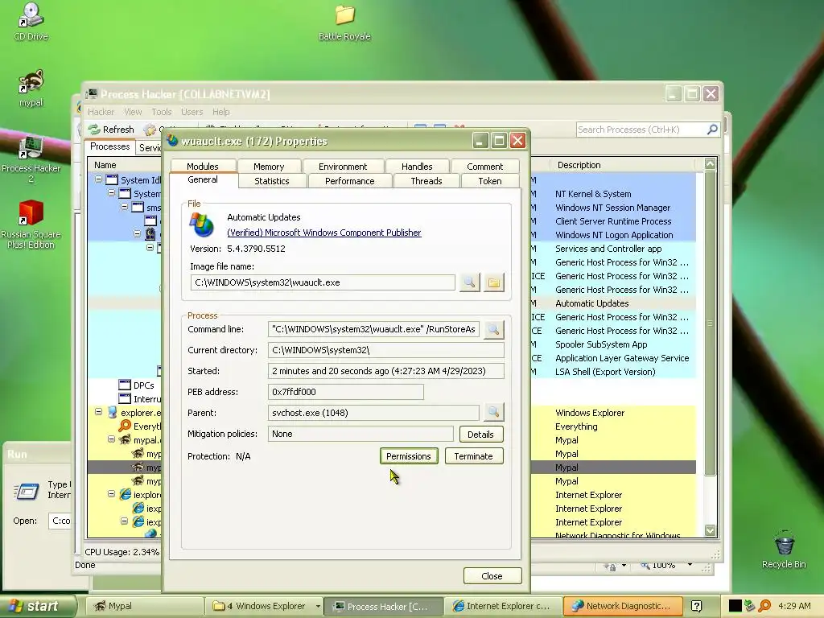Click the process list scroll-up arrow
Image resolution: width=824 pixels, height=618 pixels.
pos(710,163)
